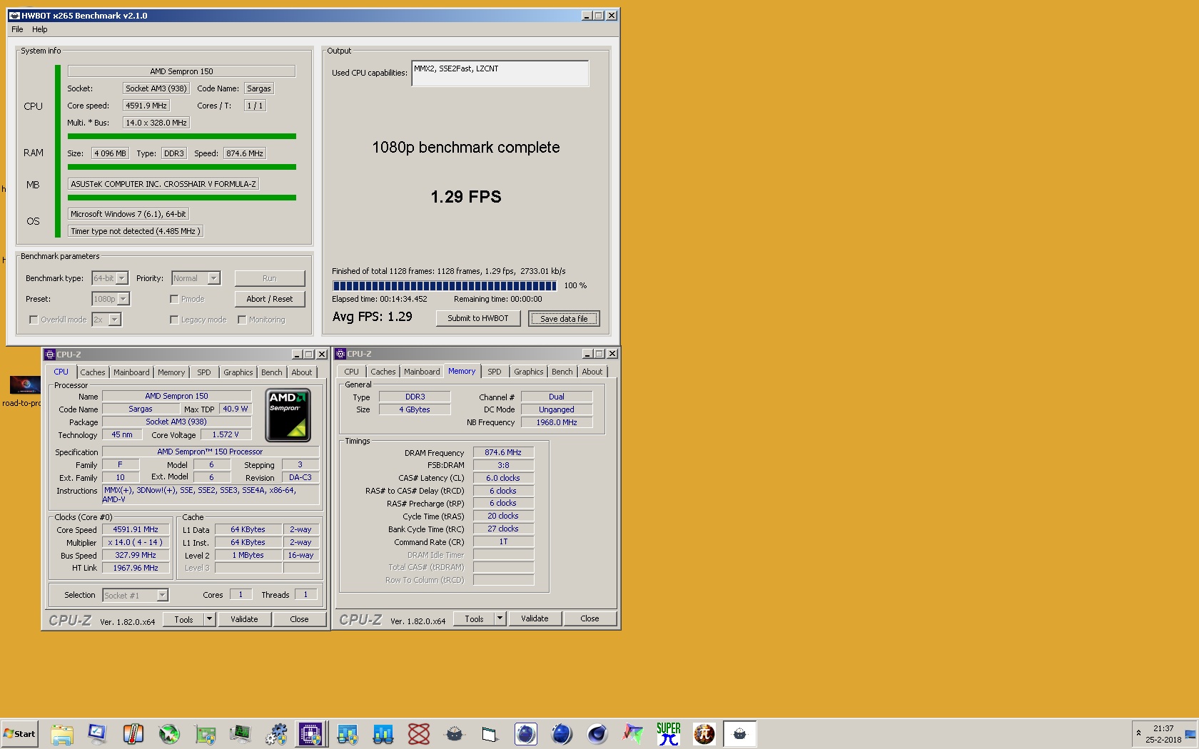Click Save data file button
The image size is (1199, 749).
564,319
